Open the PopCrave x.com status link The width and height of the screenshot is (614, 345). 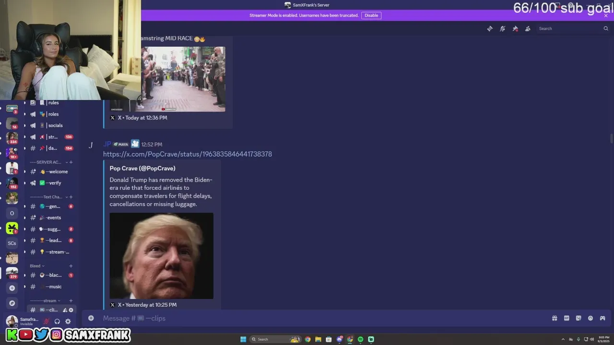pyautogui.click(x=188, y=154)
